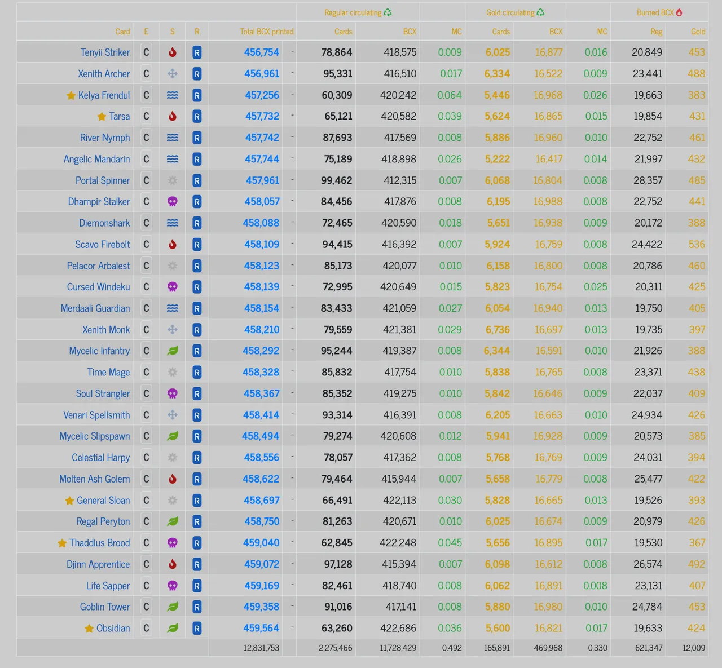Click the skull icon for Life Sapper

tap(173, 586)
